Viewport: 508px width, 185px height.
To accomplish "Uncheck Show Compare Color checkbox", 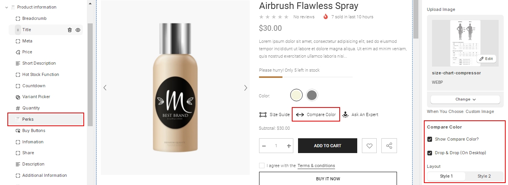I will 430,139.
